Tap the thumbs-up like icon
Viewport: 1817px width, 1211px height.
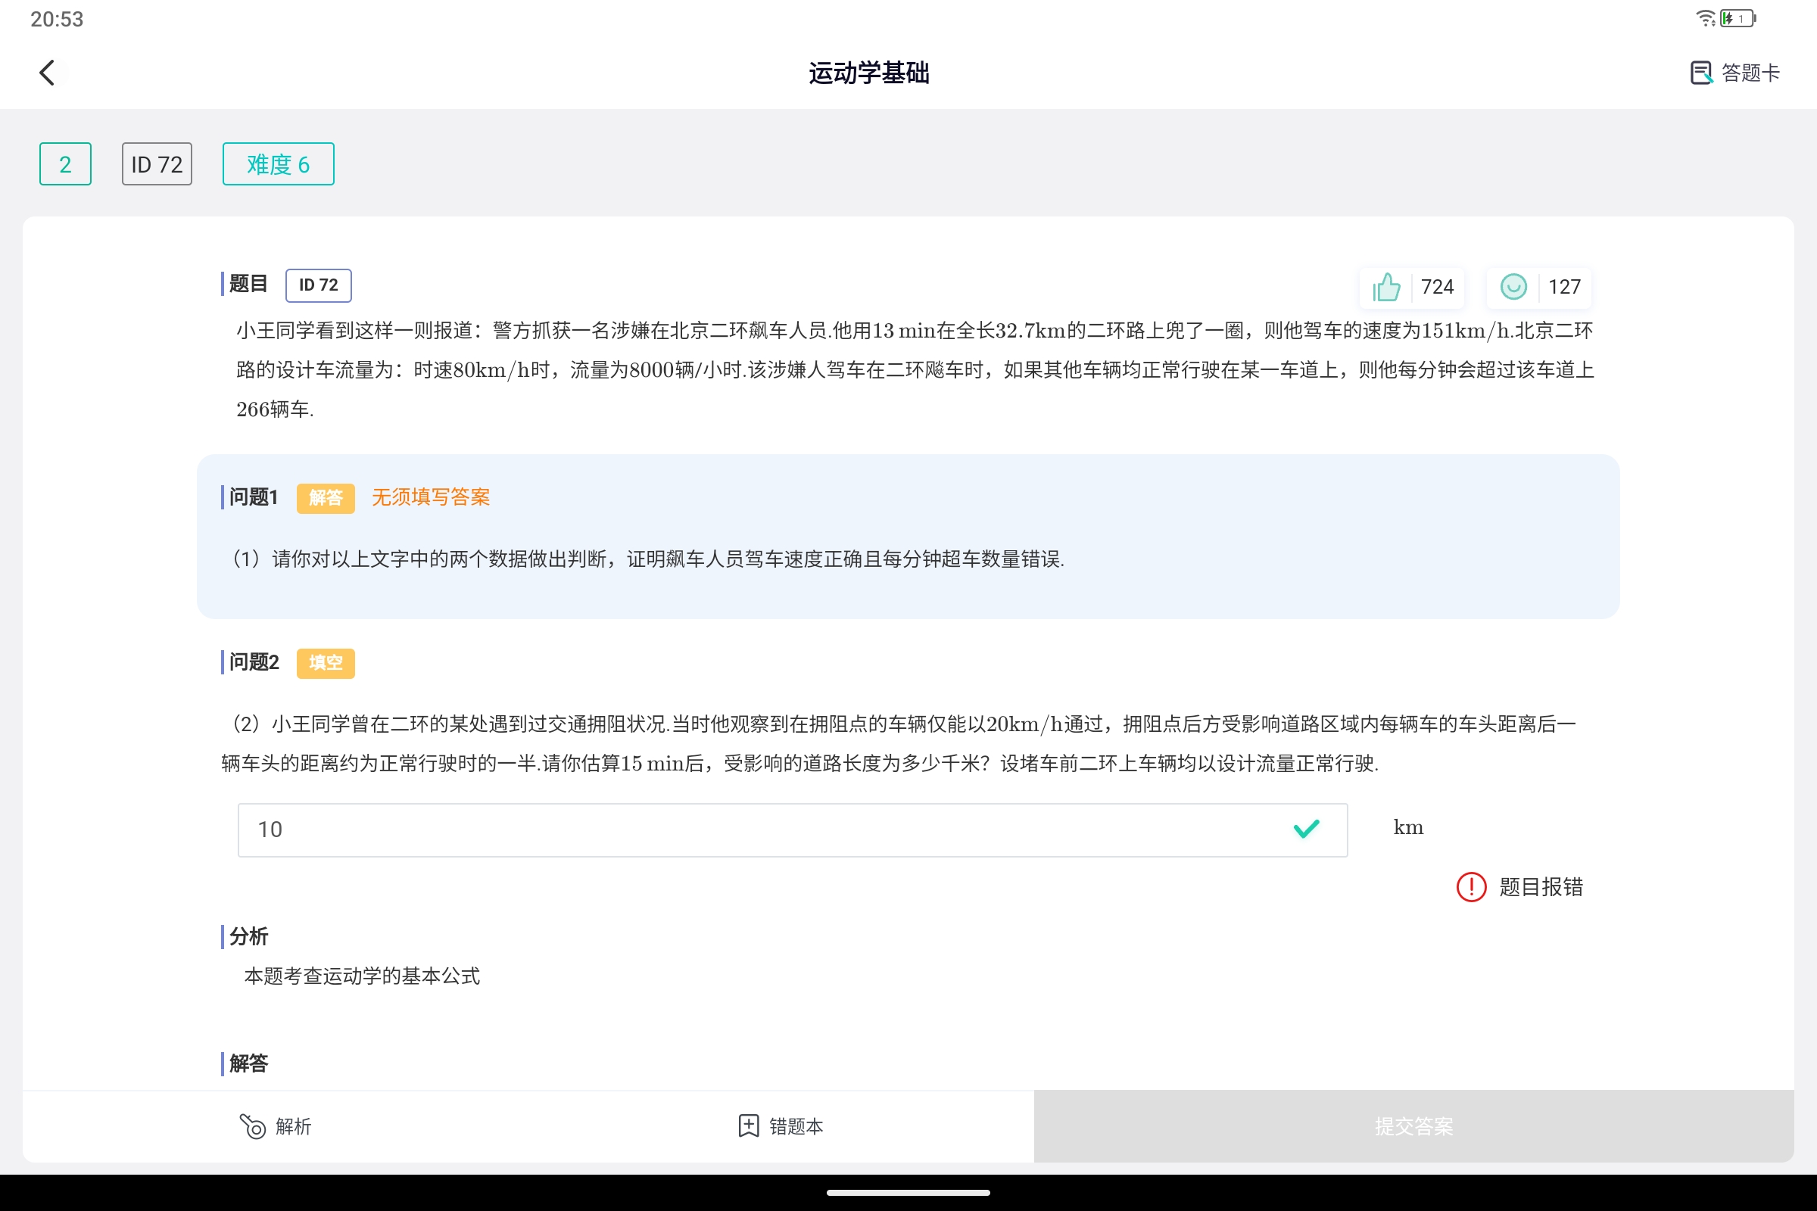1386,288
